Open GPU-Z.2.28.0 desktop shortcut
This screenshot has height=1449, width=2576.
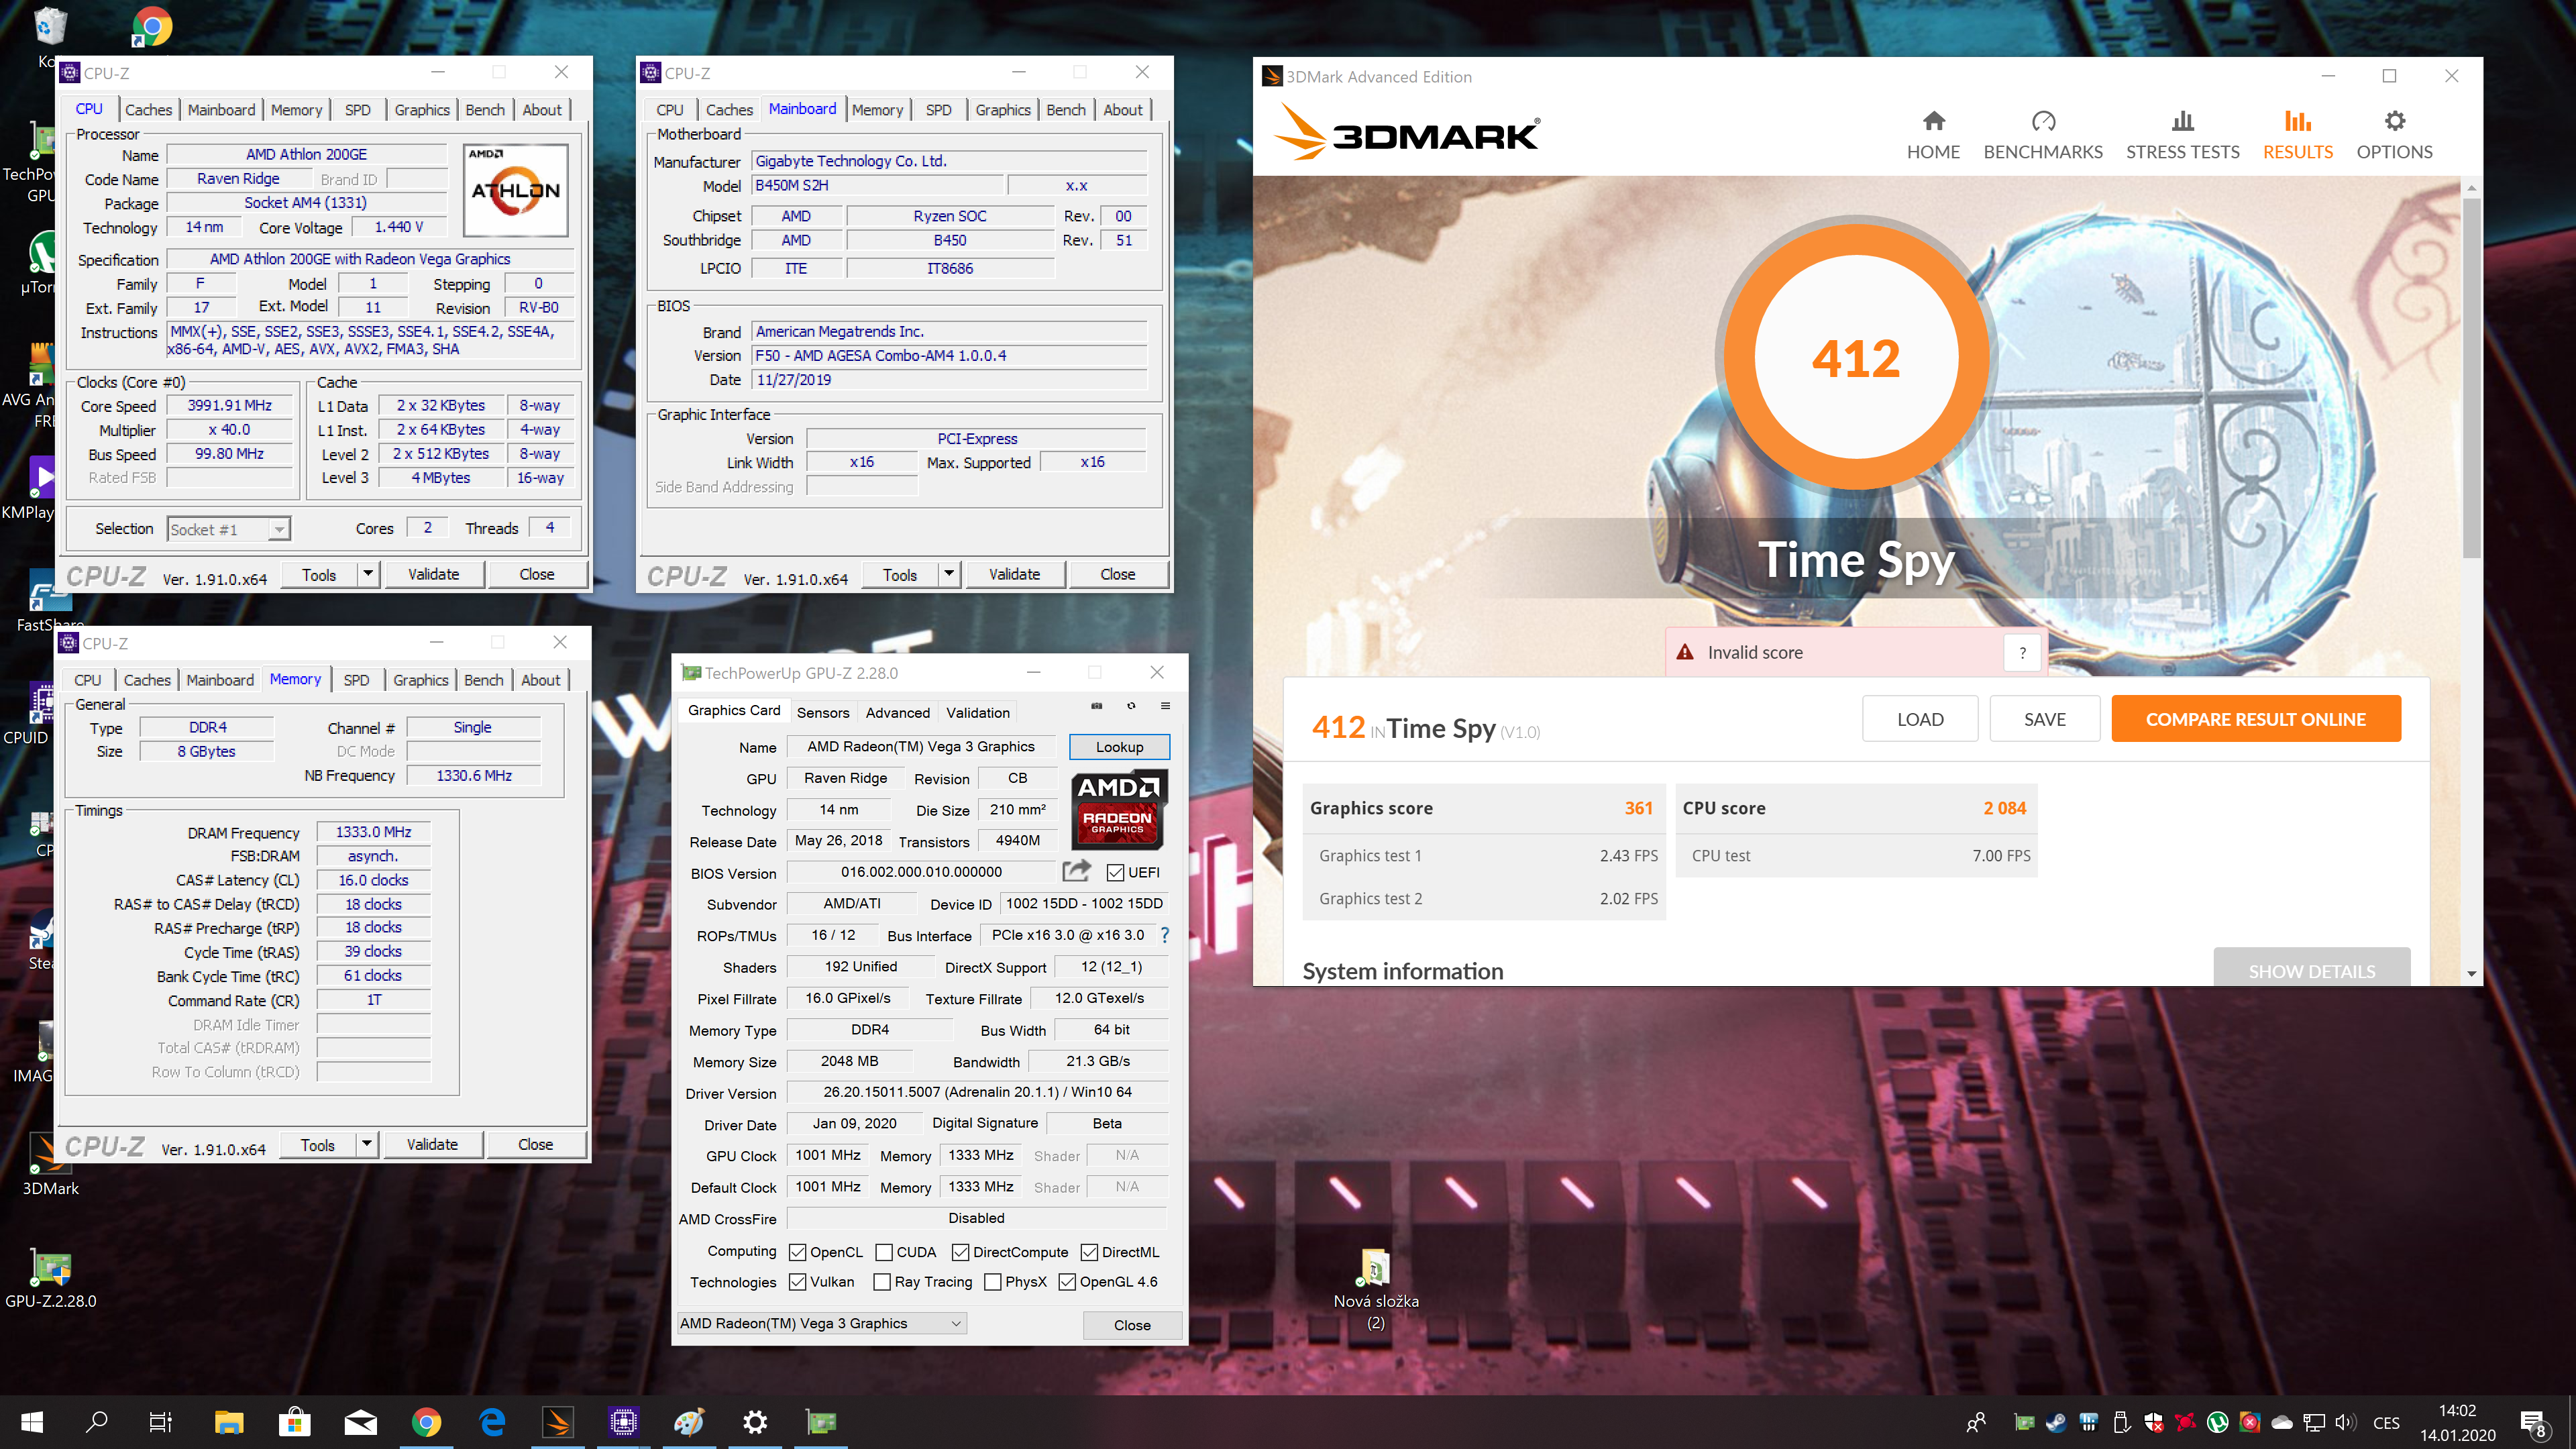[50, 1278]
